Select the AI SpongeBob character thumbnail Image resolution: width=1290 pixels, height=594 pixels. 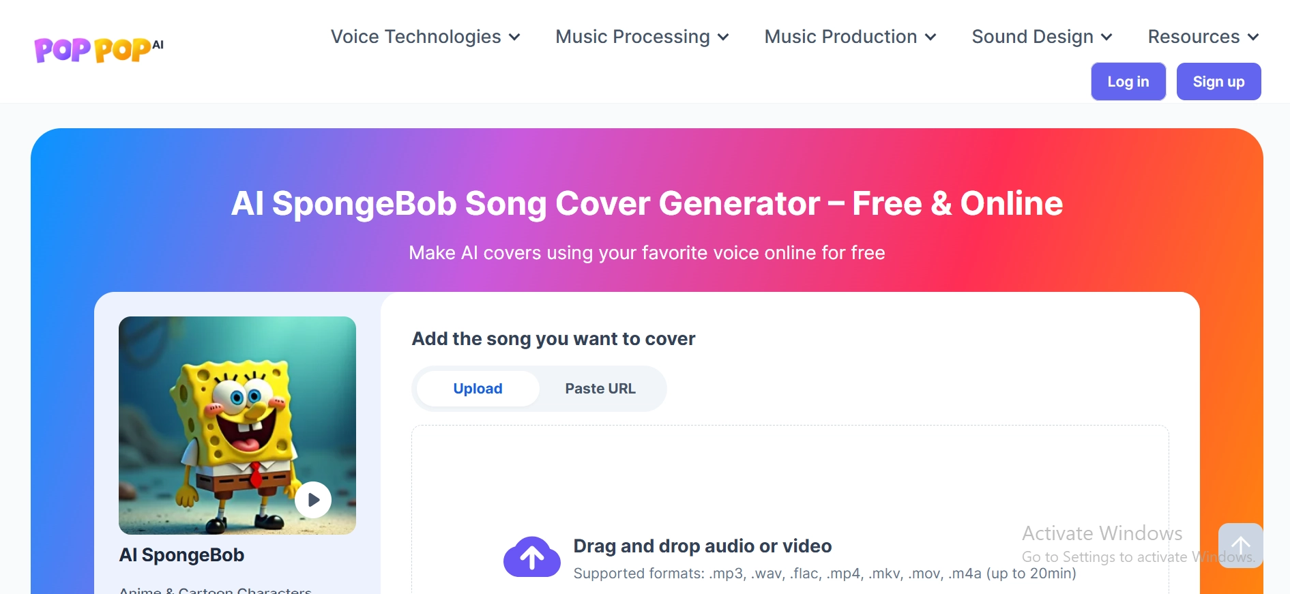point(237,425)
